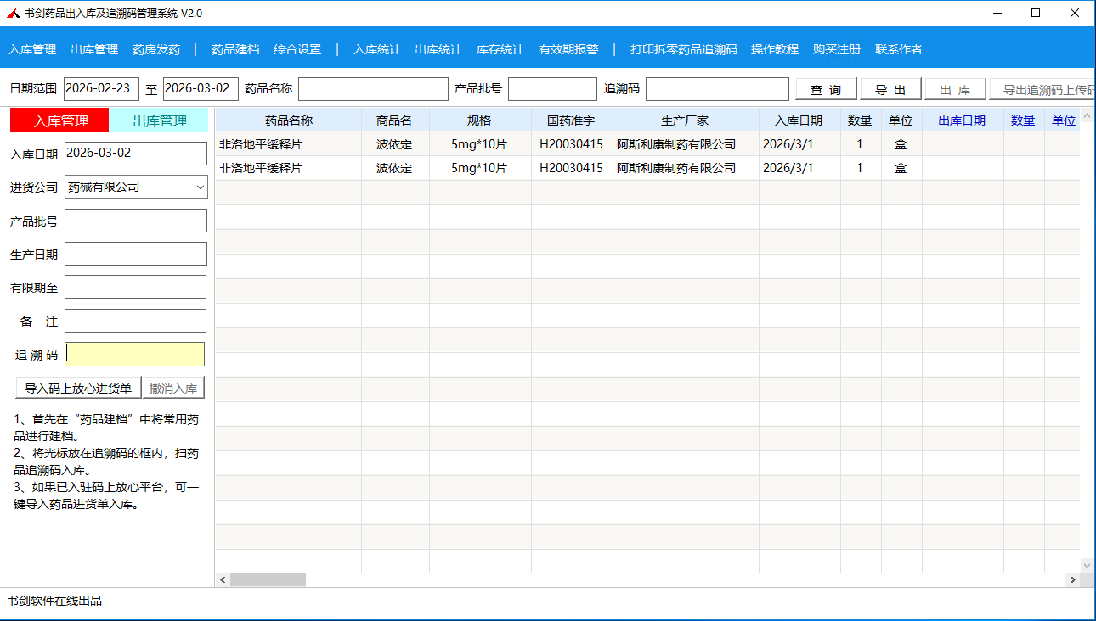
Task: Open the 入库统计 menu item
Action: click(376, 49)
